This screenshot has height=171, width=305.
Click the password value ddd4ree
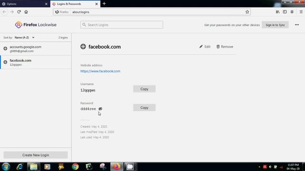(x=88, y=109)
